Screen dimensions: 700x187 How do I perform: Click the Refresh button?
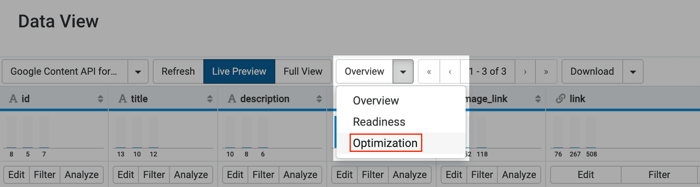178,71
